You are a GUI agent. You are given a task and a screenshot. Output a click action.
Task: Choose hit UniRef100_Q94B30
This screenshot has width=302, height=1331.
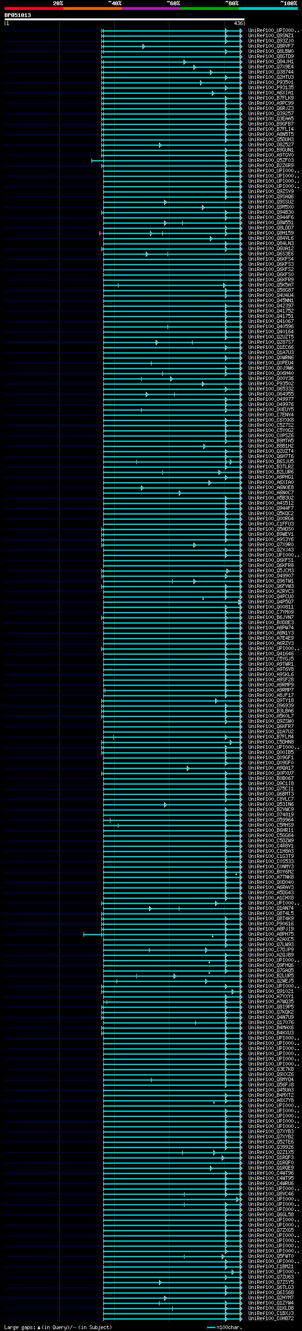270,212
